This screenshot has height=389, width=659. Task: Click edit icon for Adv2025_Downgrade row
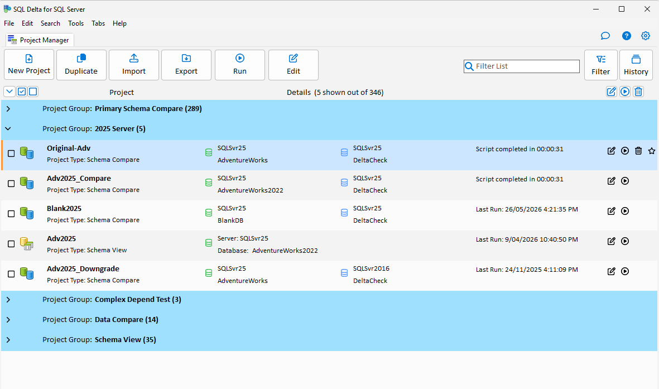pos(612,271)
